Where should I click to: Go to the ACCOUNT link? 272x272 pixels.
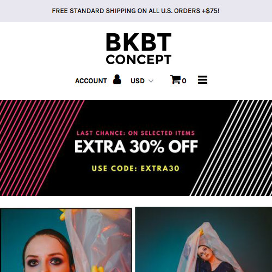pyautogui.click(x=91, y=81)
